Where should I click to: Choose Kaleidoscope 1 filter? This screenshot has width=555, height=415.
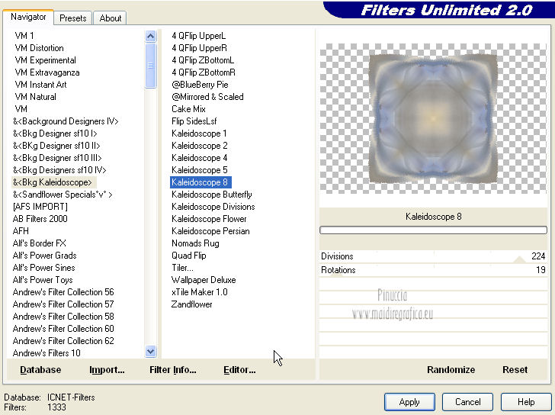[x=199, y=134]
